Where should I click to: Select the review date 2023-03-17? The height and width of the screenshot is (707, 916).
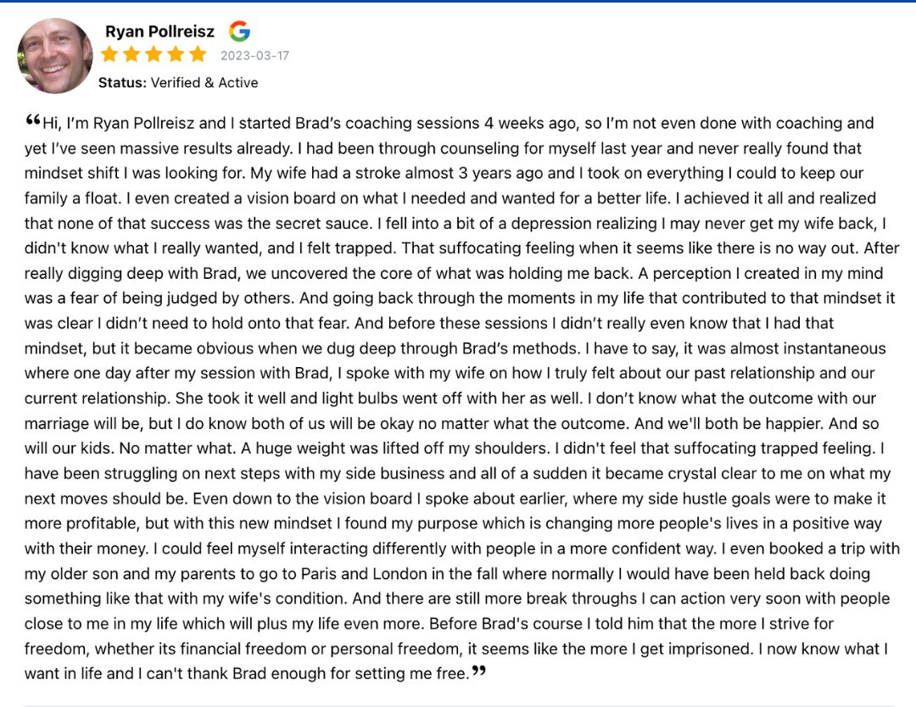point(254,55)
